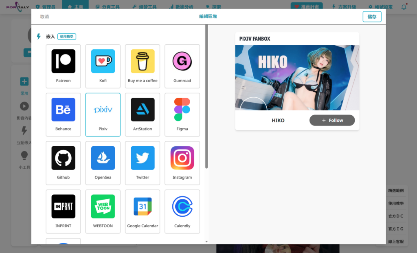This screenshot has width=417, height=253.
Task: Click the HIKO name under the banner
Action: (x=278, y=121)
